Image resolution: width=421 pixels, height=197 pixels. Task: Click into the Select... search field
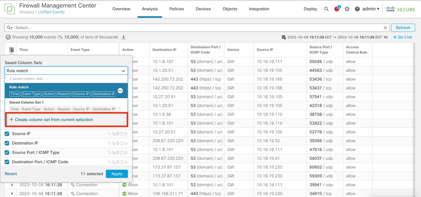point(197,28)
